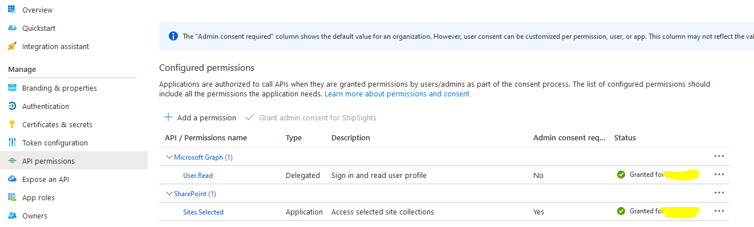The image size is (754, 227).
Task: Click the Token configuration bars icon
Action: pos(11,143)
